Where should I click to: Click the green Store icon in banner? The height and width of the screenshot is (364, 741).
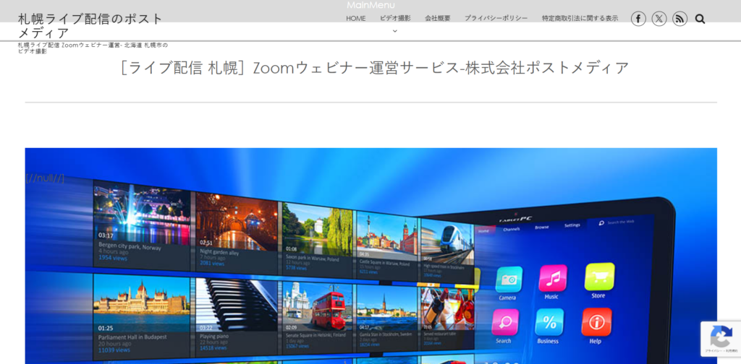599,277
